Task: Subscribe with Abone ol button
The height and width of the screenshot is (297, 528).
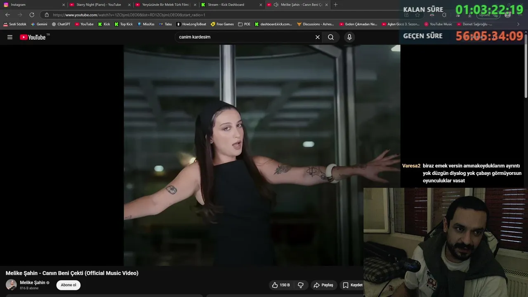Action: (x=68, y=285)
